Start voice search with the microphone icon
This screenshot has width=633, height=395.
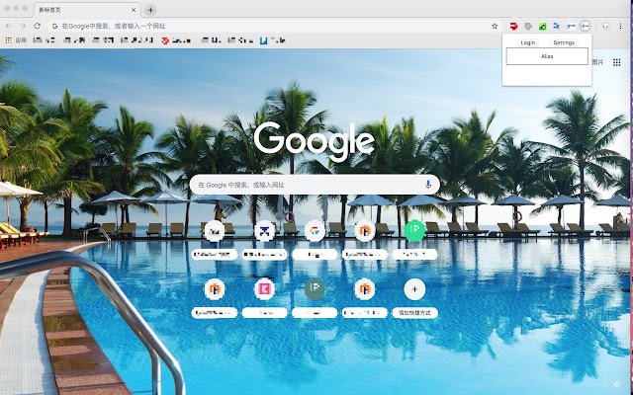(428, 185)
